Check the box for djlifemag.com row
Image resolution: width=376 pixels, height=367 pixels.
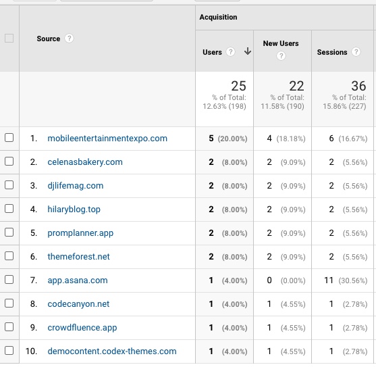(x=9, y=185)
